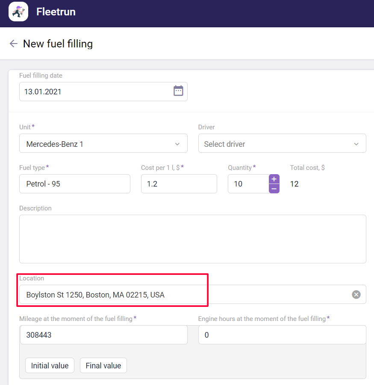Clear the Location field with X icon

(x=356, y=295)
